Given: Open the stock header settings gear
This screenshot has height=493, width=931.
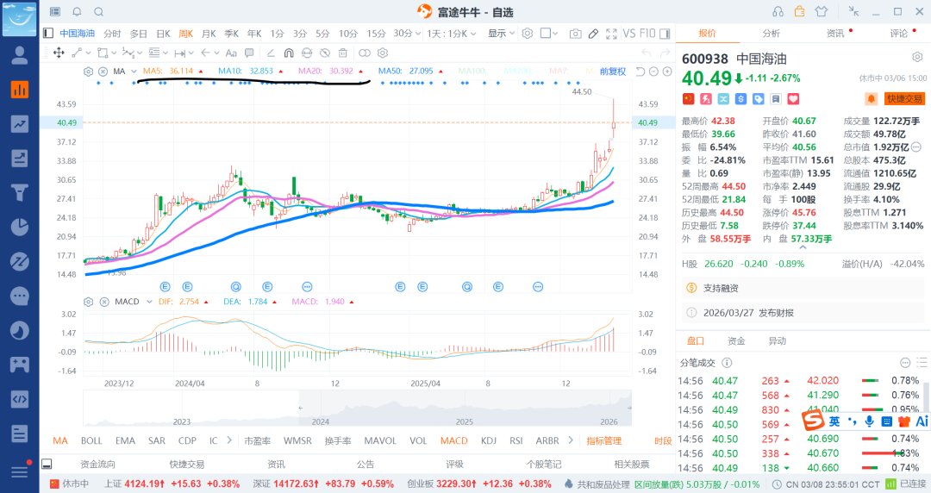Looking at the screenshot, I should click(917, 58).
